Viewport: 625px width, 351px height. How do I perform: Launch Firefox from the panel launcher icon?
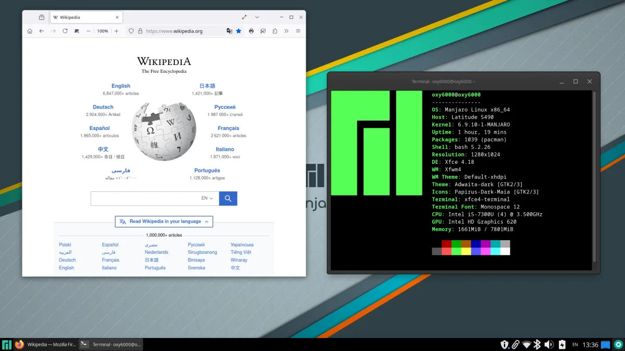[20, 344]
